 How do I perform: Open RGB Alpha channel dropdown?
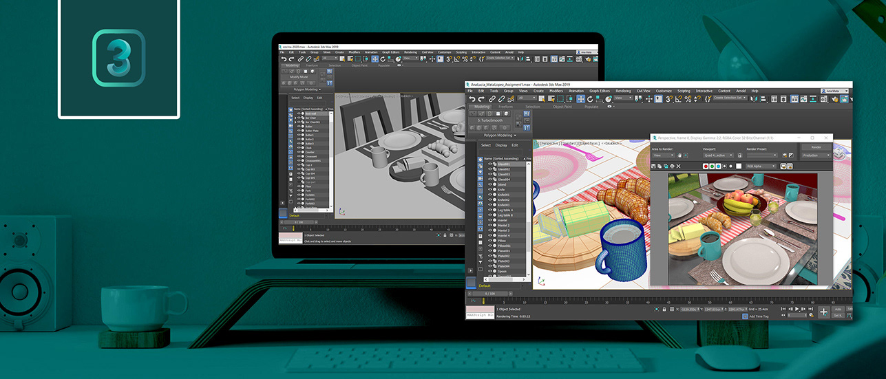(x=761, y=166)
